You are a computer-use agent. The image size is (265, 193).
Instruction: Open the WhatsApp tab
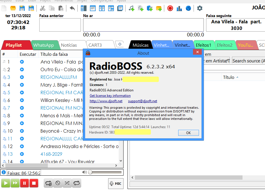[x=44, y=45]
